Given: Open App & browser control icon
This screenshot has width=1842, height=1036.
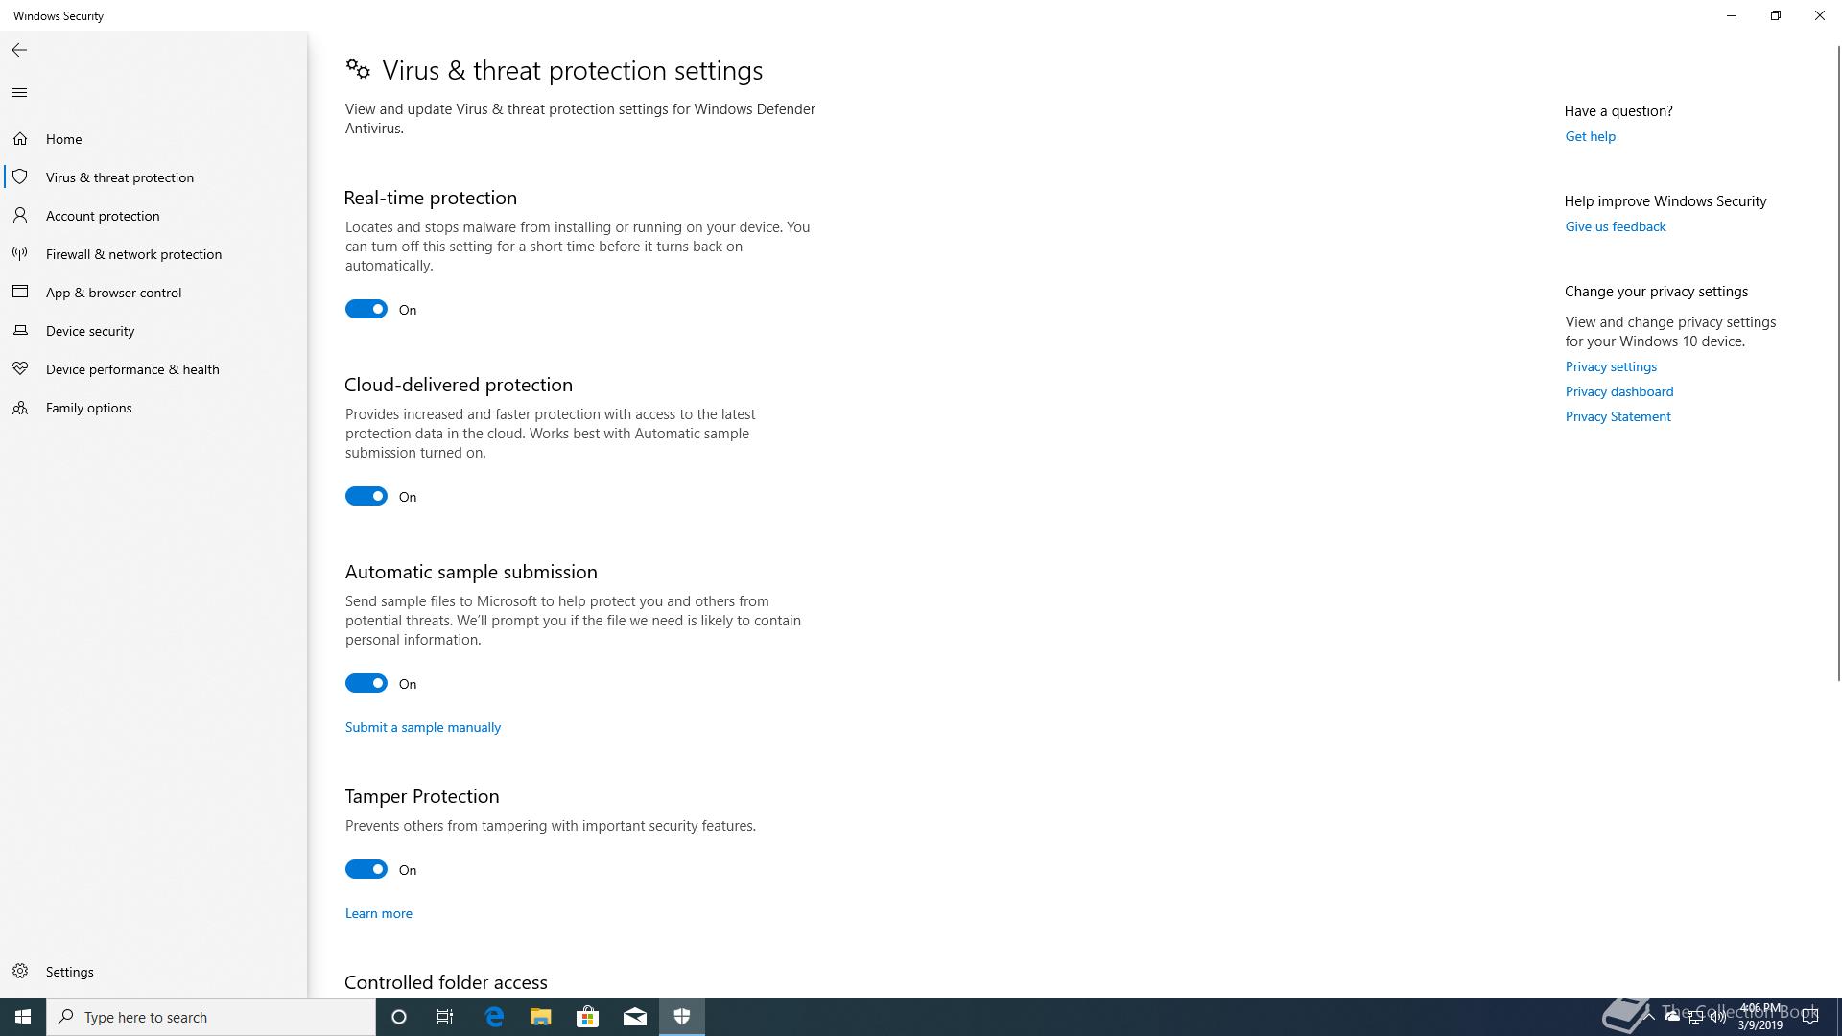Looking at the screenshot, I should click(20, 292).
